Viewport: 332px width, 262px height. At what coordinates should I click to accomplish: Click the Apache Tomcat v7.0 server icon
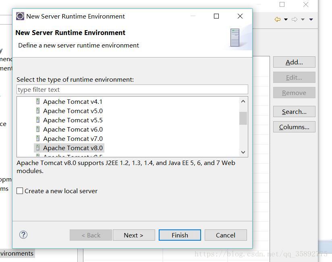pyautogui.click(x=38, y=138)
